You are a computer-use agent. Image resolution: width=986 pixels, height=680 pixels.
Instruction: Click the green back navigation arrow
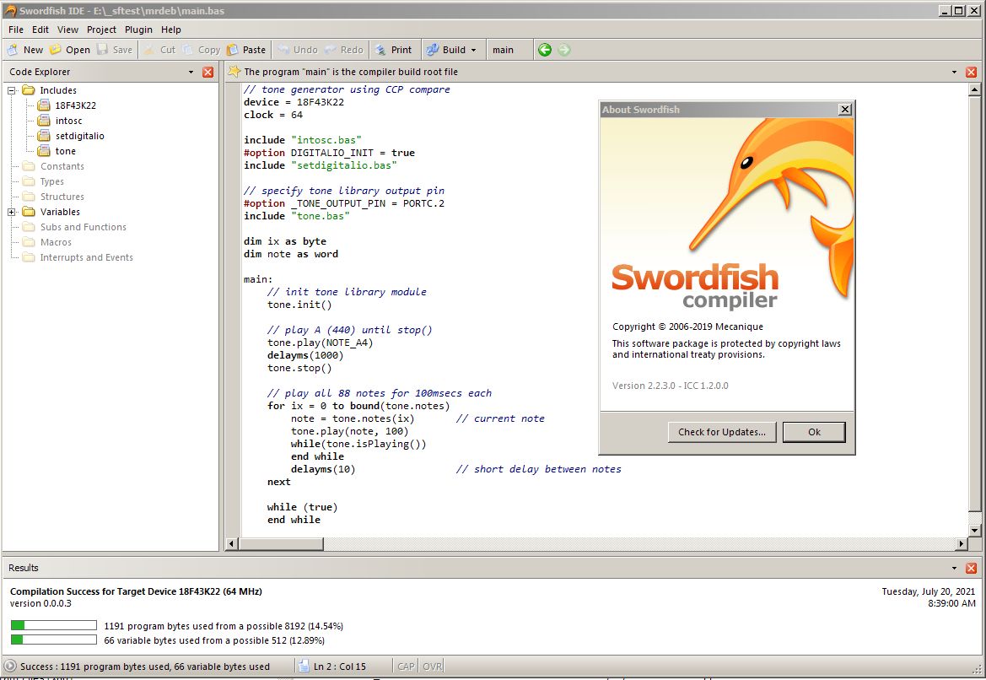pyautogui.click(x=545, y=50)
